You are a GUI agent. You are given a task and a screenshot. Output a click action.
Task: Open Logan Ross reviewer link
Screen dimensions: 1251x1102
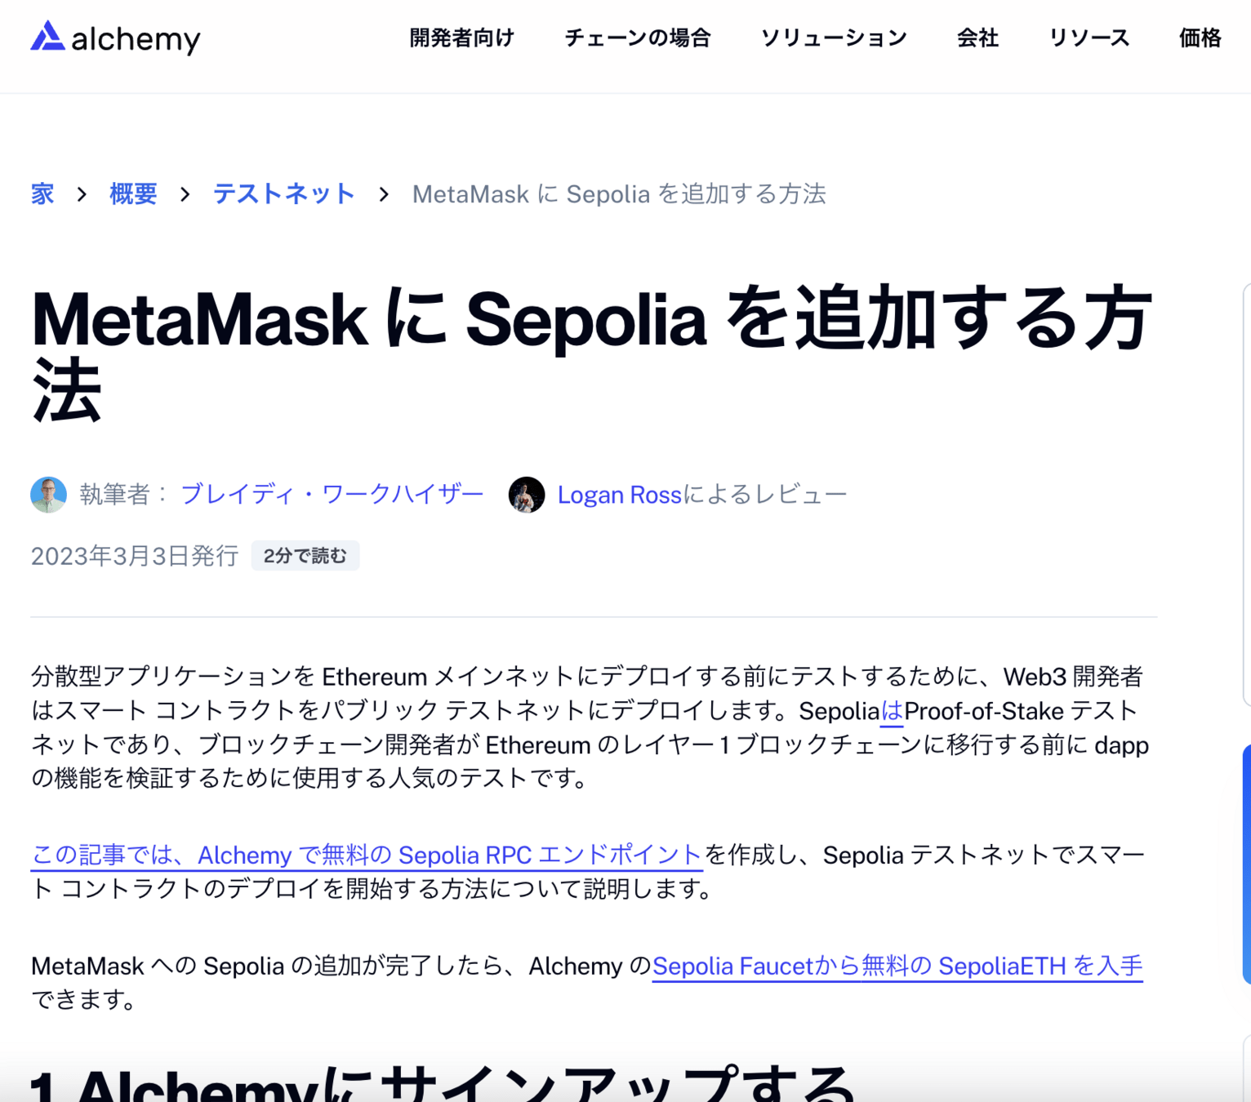coord(619,495)
